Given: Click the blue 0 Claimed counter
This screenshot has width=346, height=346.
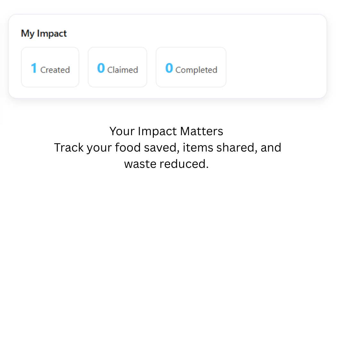Looking at the screenshot, I should (101, 68).
